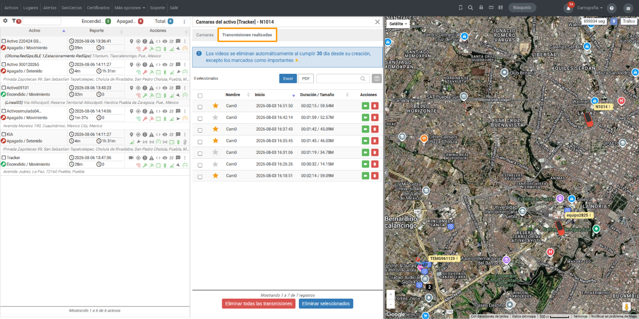Viewport: 639px width, 319px height.
Task: Open the notifications bell with 34 alerts
Action: 568,8
